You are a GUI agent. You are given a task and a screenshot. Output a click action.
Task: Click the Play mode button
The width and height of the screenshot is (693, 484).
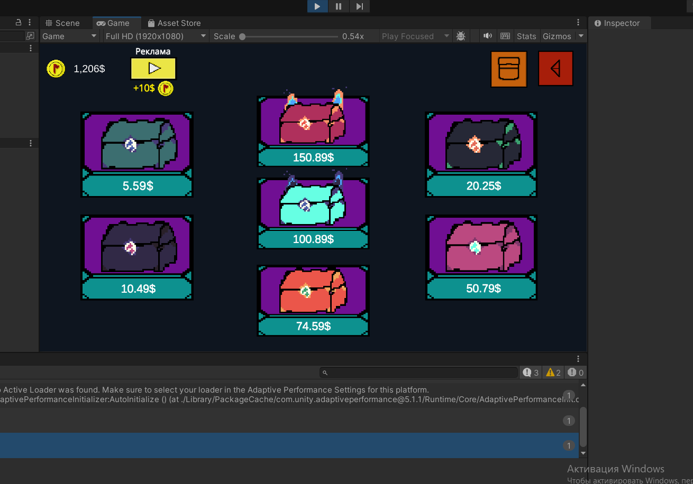[x=317, y=6]
